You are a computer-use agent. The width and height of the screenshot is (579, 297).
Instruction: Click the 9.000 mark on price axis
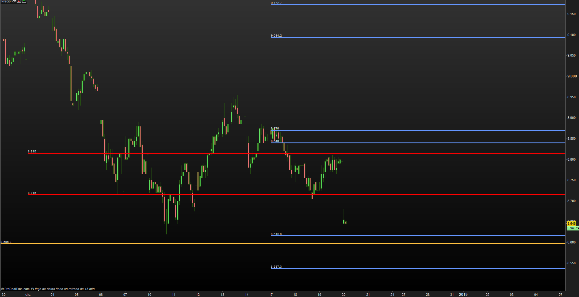(572, 76)
